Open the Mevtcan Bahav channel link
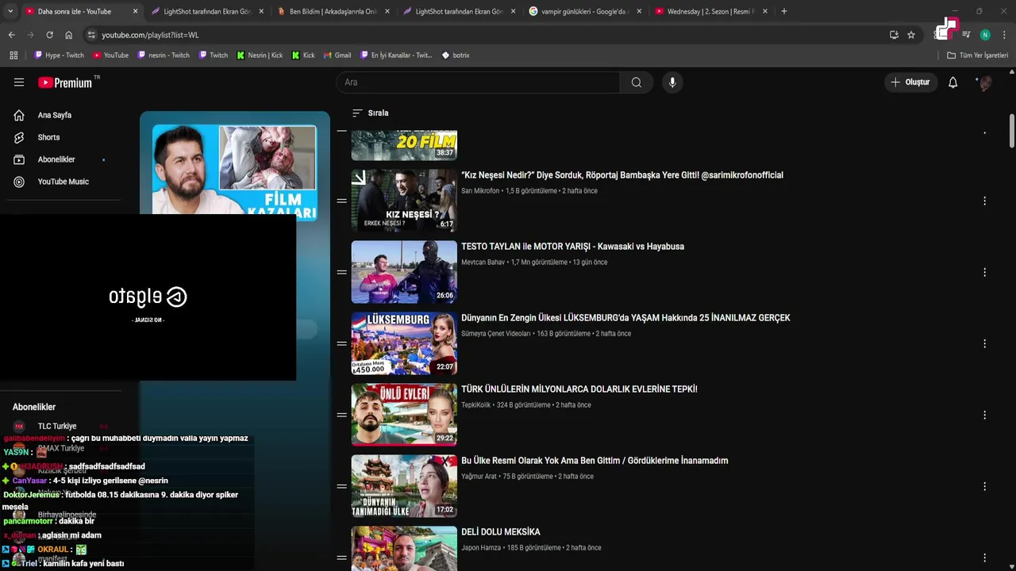This screenshot has width=1016, height=571. (483, 263)
